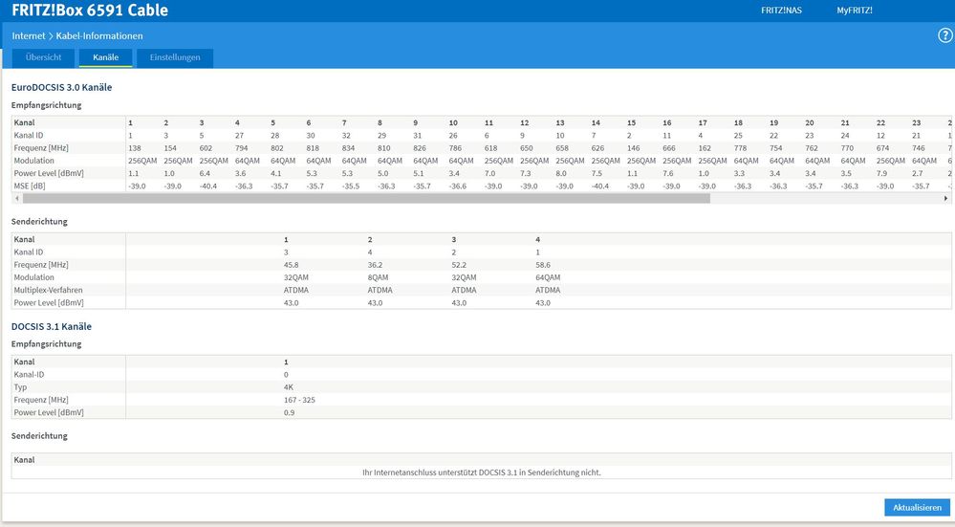Click the first Senderichtung subheading

click(x=39, y=222)
